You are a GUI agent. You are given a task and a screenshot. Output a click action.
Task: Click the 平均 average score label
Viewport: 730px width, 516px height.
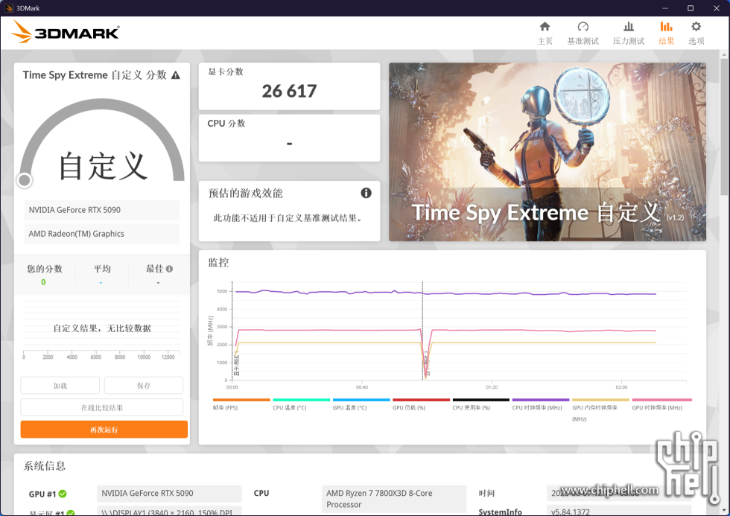[102, 269]
